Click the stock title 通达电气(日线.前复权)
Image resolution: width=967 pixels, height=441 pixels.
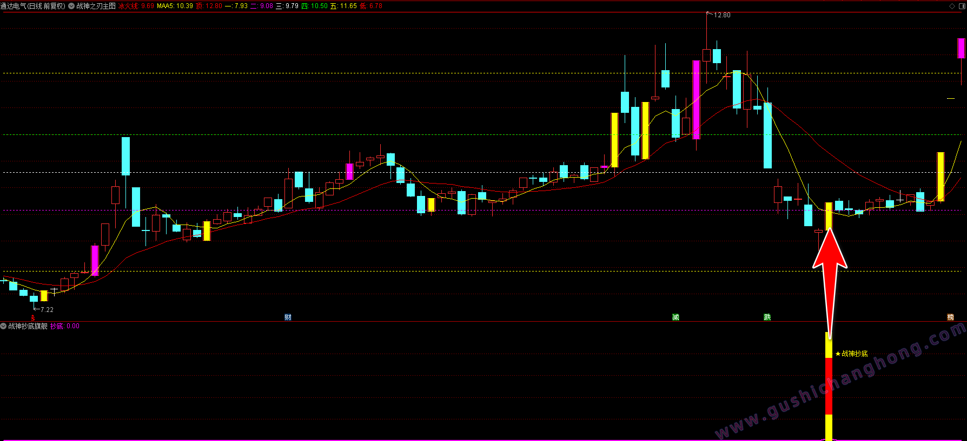(x=33, y=6)
